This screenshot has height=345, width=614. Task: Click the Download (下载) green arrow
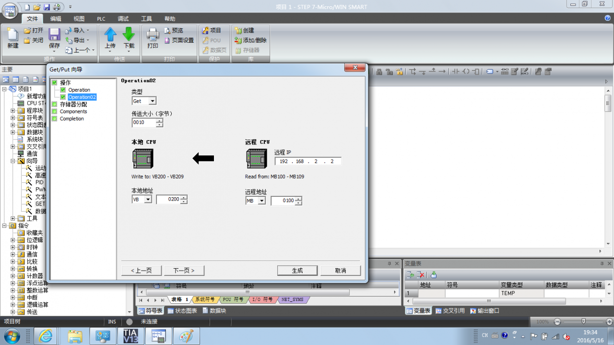point(129,34)
